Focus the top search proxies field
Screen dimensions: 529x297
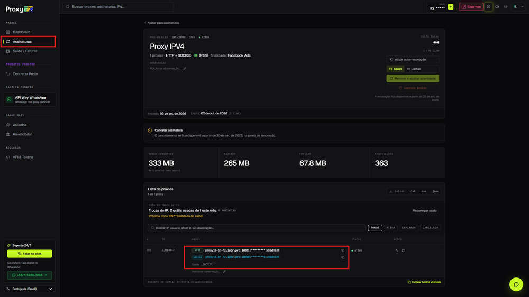click(x=118, y=7)
